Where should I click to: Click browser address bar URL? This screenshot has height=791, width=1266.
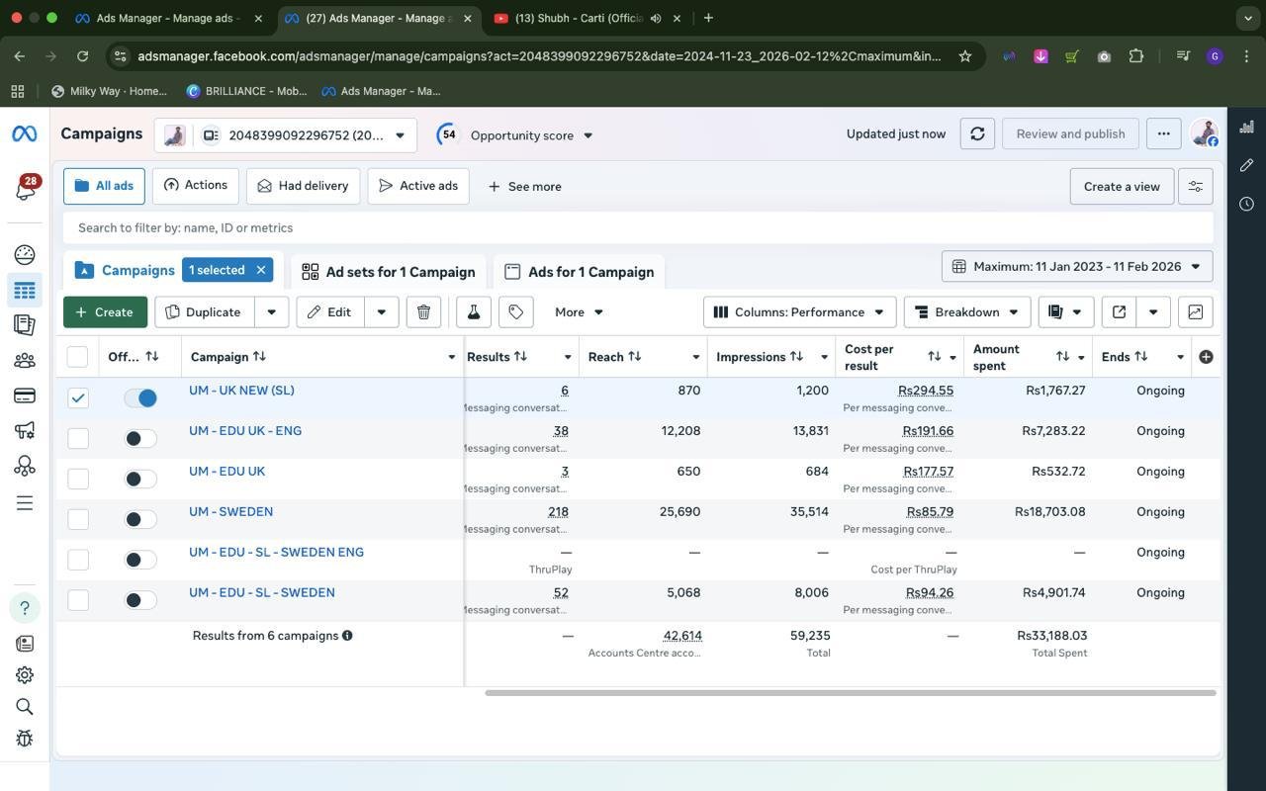click(539, 56)
